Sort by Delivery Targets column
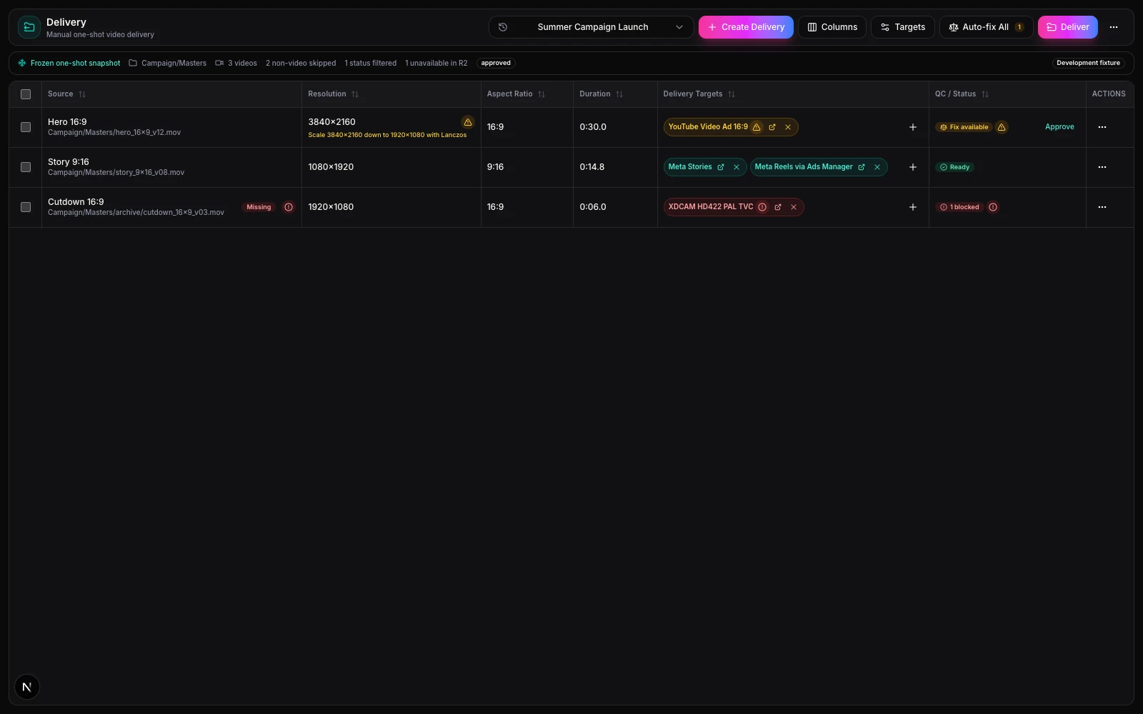Image resolution: width=1143 pixels, height=714 pixels. (x=699, y=94)
